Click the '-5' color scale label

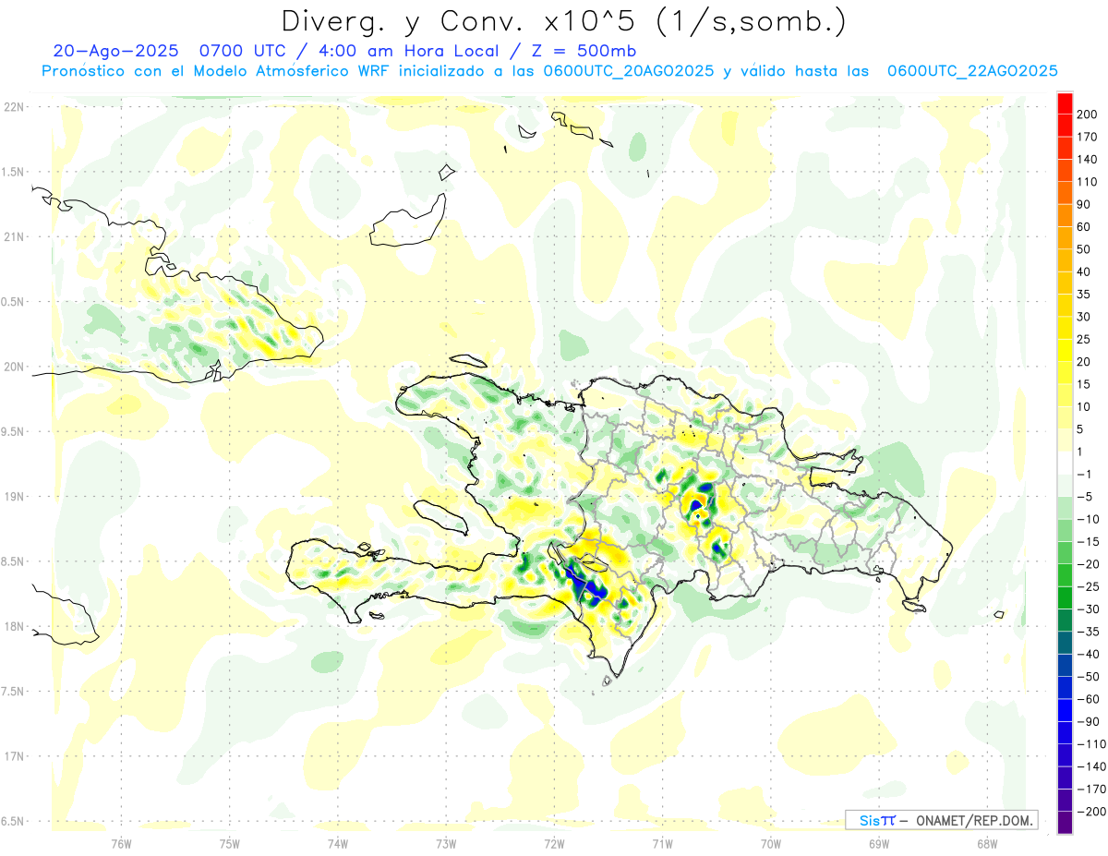[x=1087, y=496]
